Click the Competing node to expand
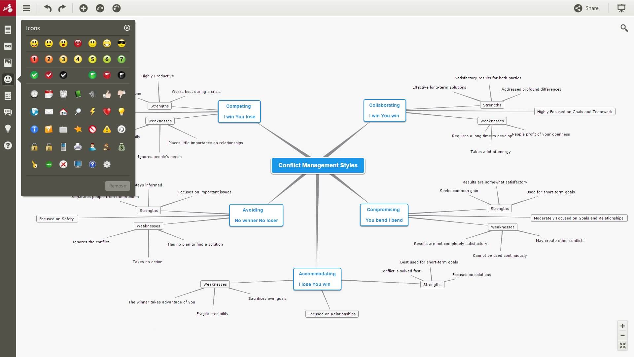 coord(239,111)
